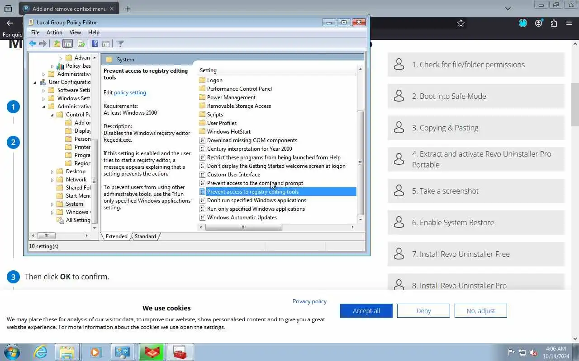The image size is (579, 361).
Task: Click the browser back arrow button
Action: pos(10,23)
